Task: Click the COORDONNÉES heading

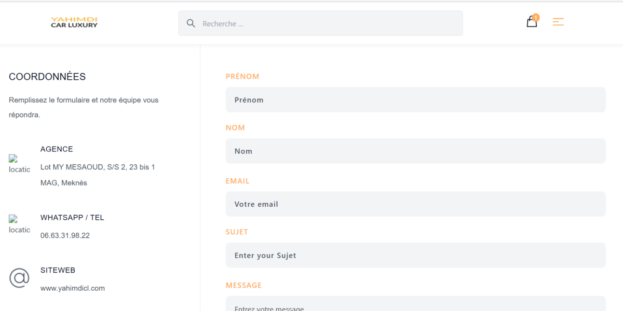Action: click(x=47, y=76)
